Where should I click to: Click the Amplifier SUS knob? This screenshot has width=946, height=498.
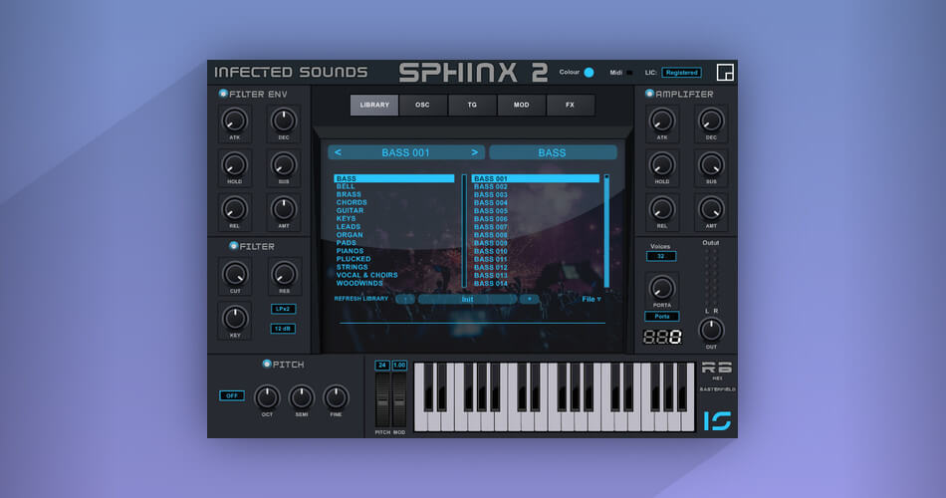tap(711, 164)
